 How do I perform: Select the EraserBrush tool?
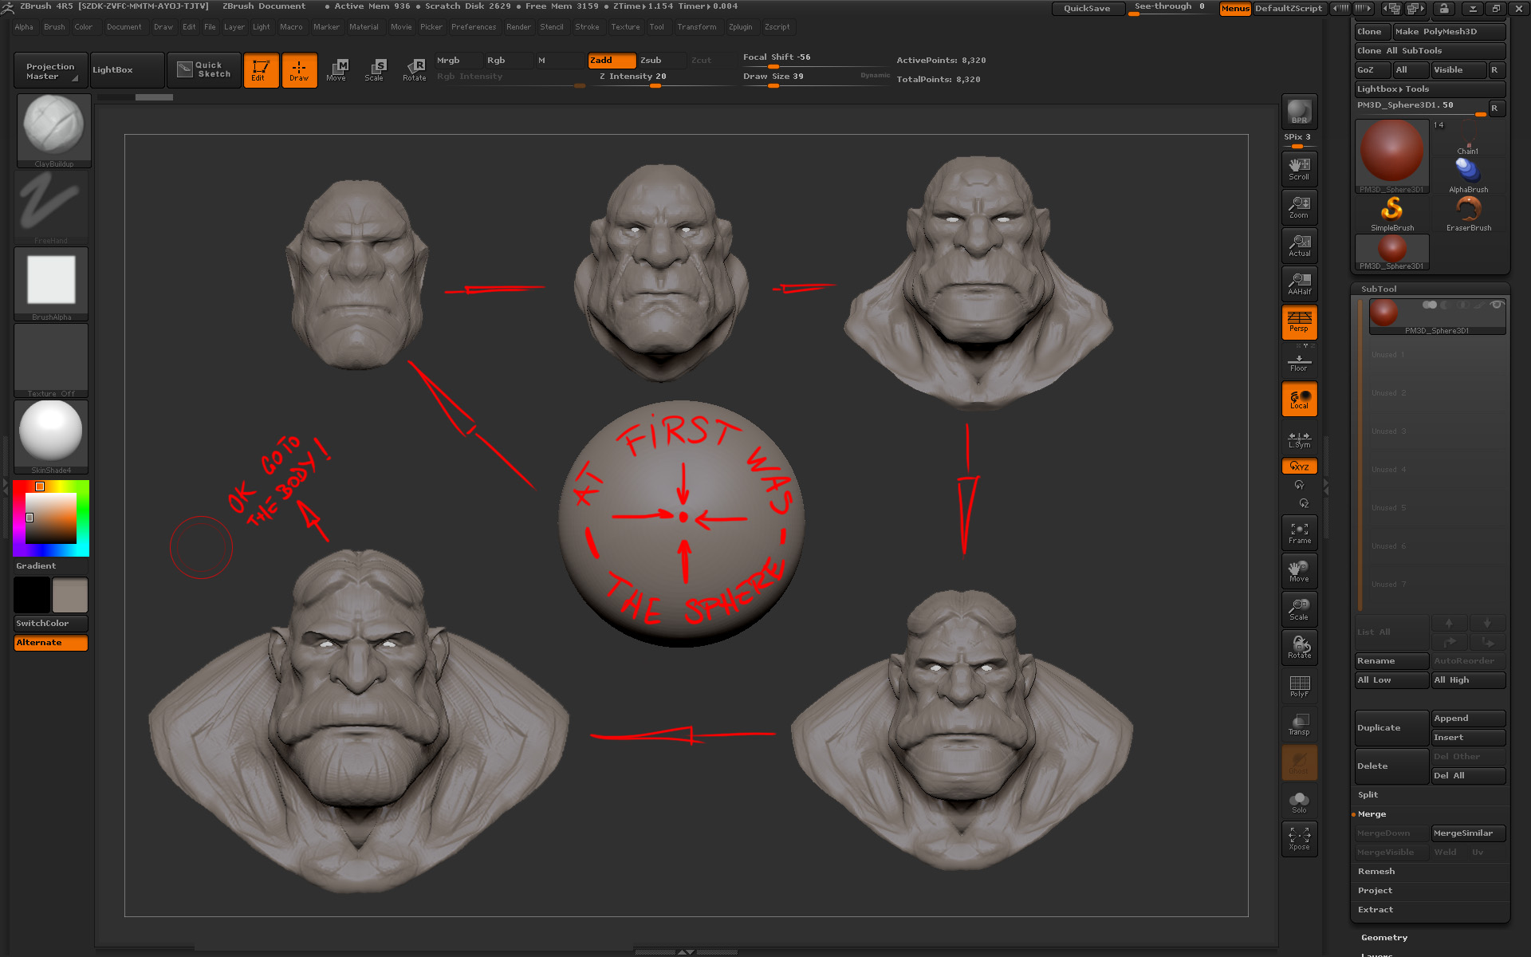[x=1469, y=214]
